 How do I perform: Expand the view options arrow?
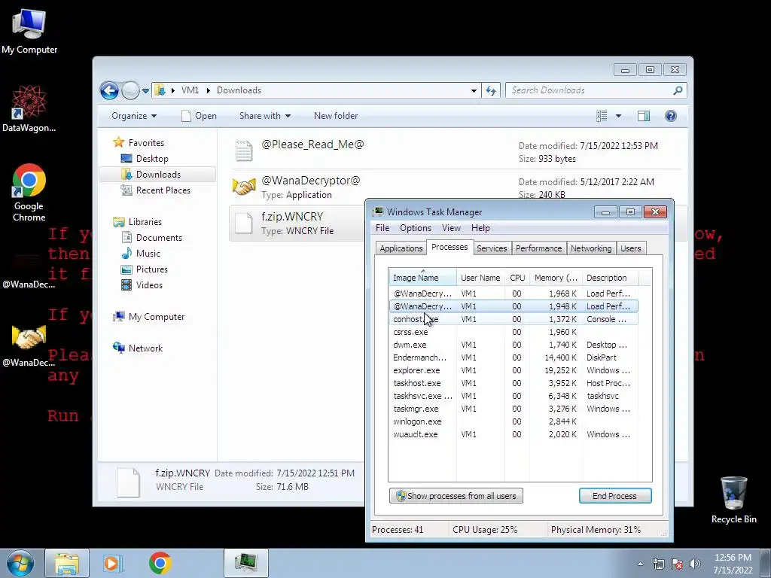[x=619, y=116]
